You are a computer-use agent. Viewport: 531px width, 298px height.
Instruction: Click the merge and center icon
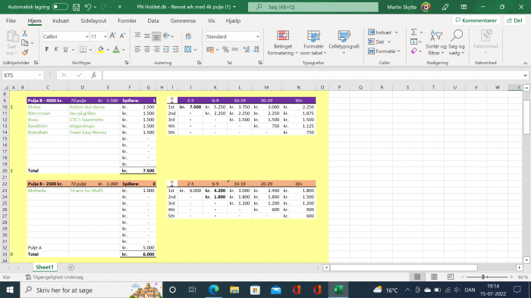[188, 49]
